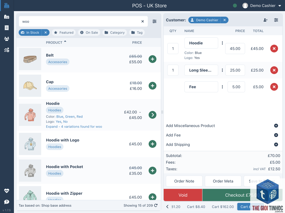Viewport: 285px width, 213px height.
Task: Expand 4 variations found for woo
Action: point(74,126)
